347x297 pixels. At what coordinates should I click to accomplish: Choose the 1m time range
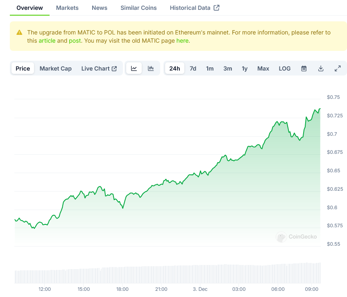(x=210, y=69)
